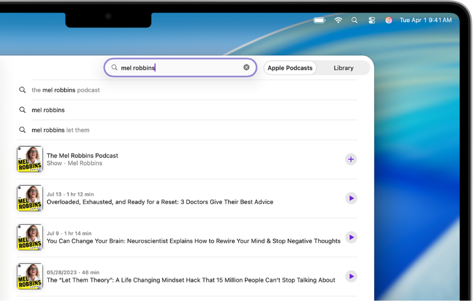The height and width of the screenshot is (302, 473).
Task: Follow The Mel Robbins Podcast with plus button
Action: (351, 159)
